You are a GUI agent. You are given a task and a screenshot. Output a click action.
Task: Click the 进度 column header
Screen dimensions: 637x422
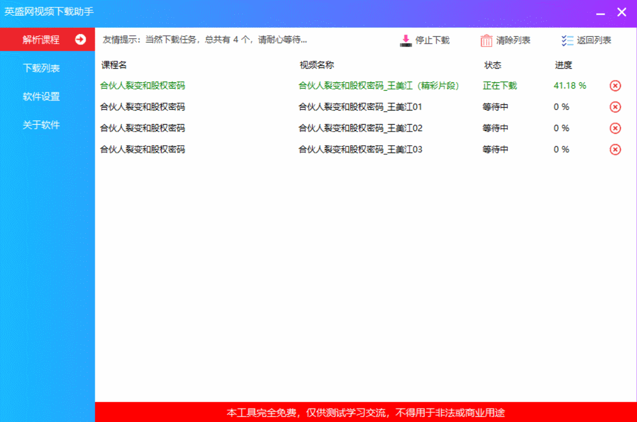click(563, 65)
